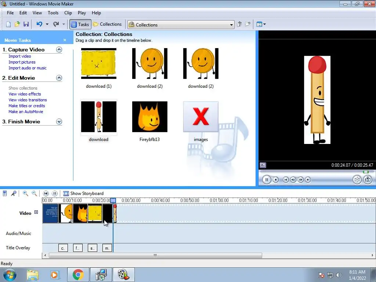The image size is (376, 282).
Task: Create a new project with the blank page icon
Action: 8,24
